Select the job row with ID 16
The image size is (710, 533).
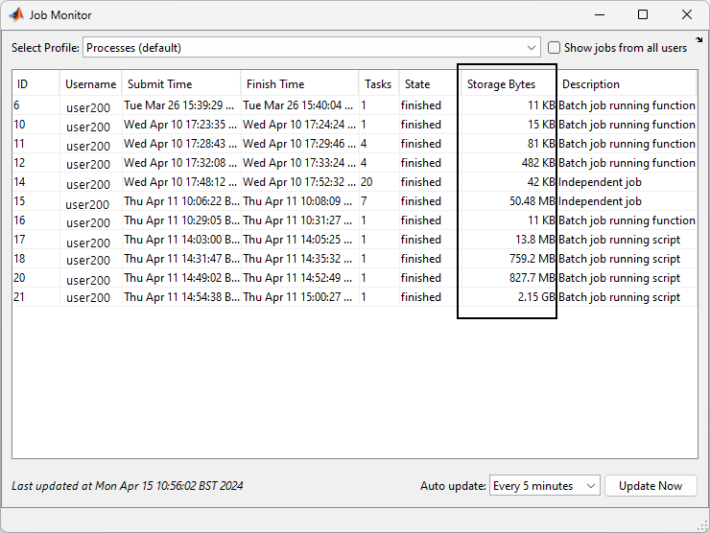[x=355, y=220]
